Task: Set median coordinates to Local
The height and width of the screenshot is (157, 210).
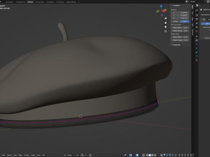Action: pos(185,21)
